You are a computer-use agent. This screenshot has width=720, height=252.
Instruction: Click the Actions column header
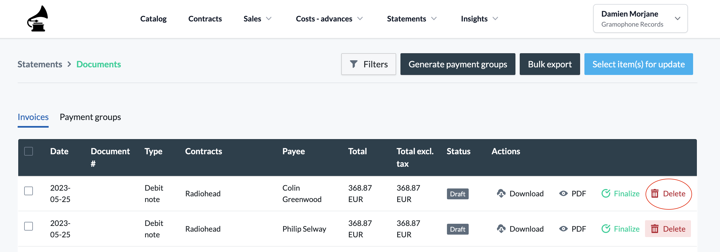506,151
